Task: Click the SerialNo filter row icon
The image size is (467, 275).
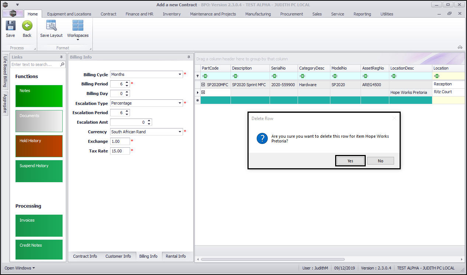Action: [x=275, y=76]
